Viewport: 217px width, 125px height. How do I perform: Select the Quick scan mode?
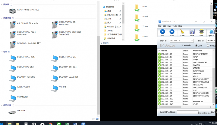point(199,46)
